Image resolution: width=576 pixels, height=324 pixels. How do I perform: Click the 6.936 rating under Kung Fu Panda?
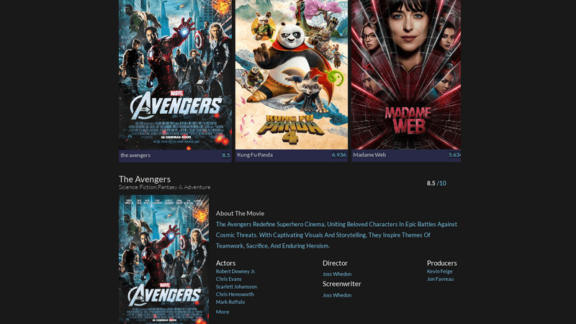click(x=338, y=155)
